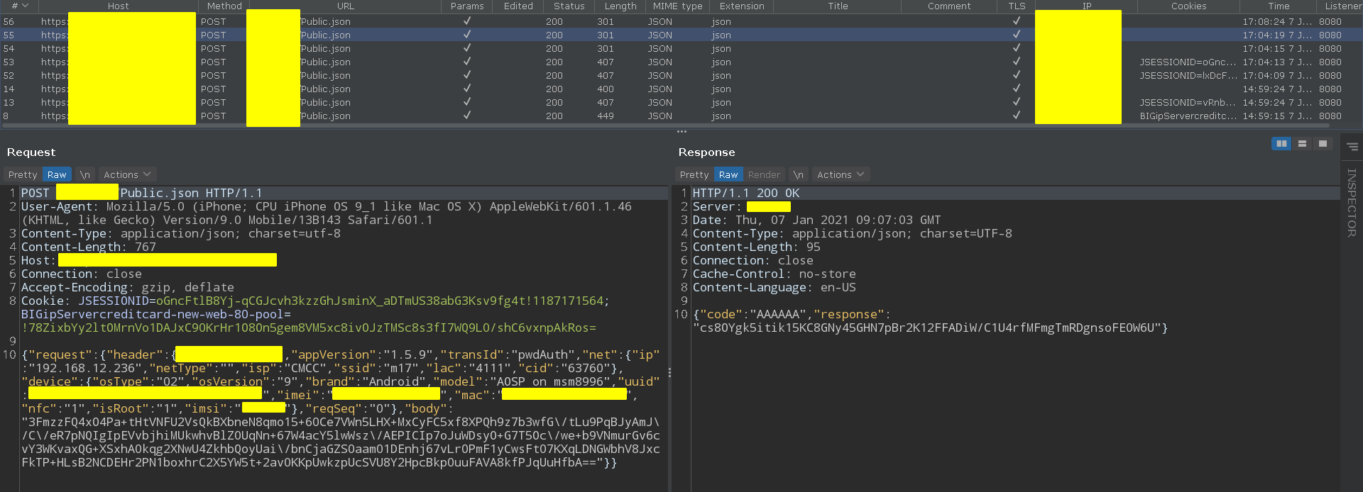Click the Params checkmark in row 56

click(x=467, y=21)
